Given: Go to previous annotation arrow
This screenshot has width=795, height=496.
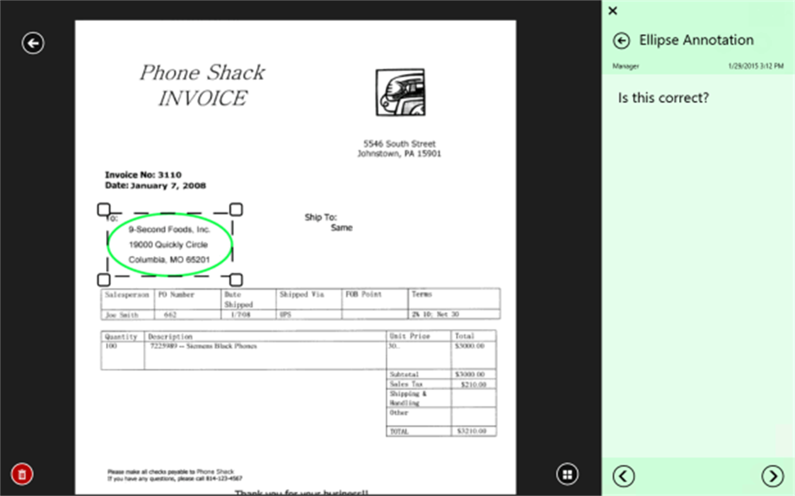Looking at the screenshot, I should tap(624, 476).
